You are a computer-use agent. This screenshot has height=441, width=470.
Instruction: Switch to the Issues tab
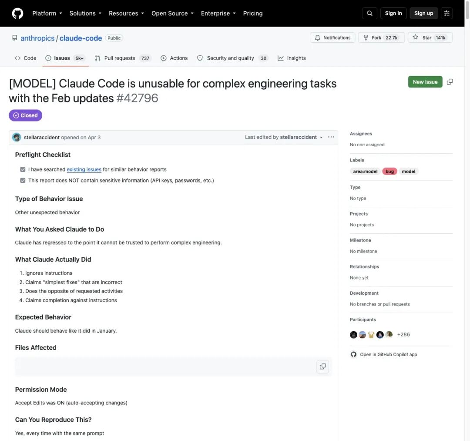pos(65,58)
